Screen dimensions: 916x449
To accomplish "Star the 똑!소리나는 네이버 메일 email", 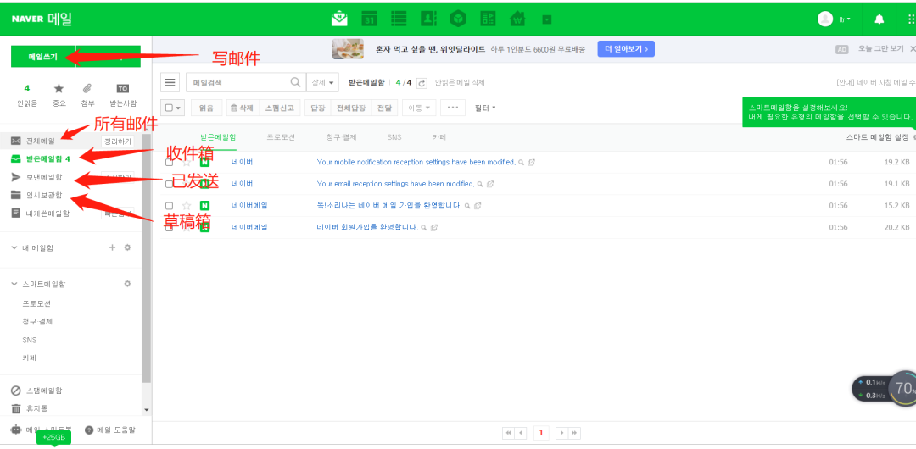I will click(187, 206).
